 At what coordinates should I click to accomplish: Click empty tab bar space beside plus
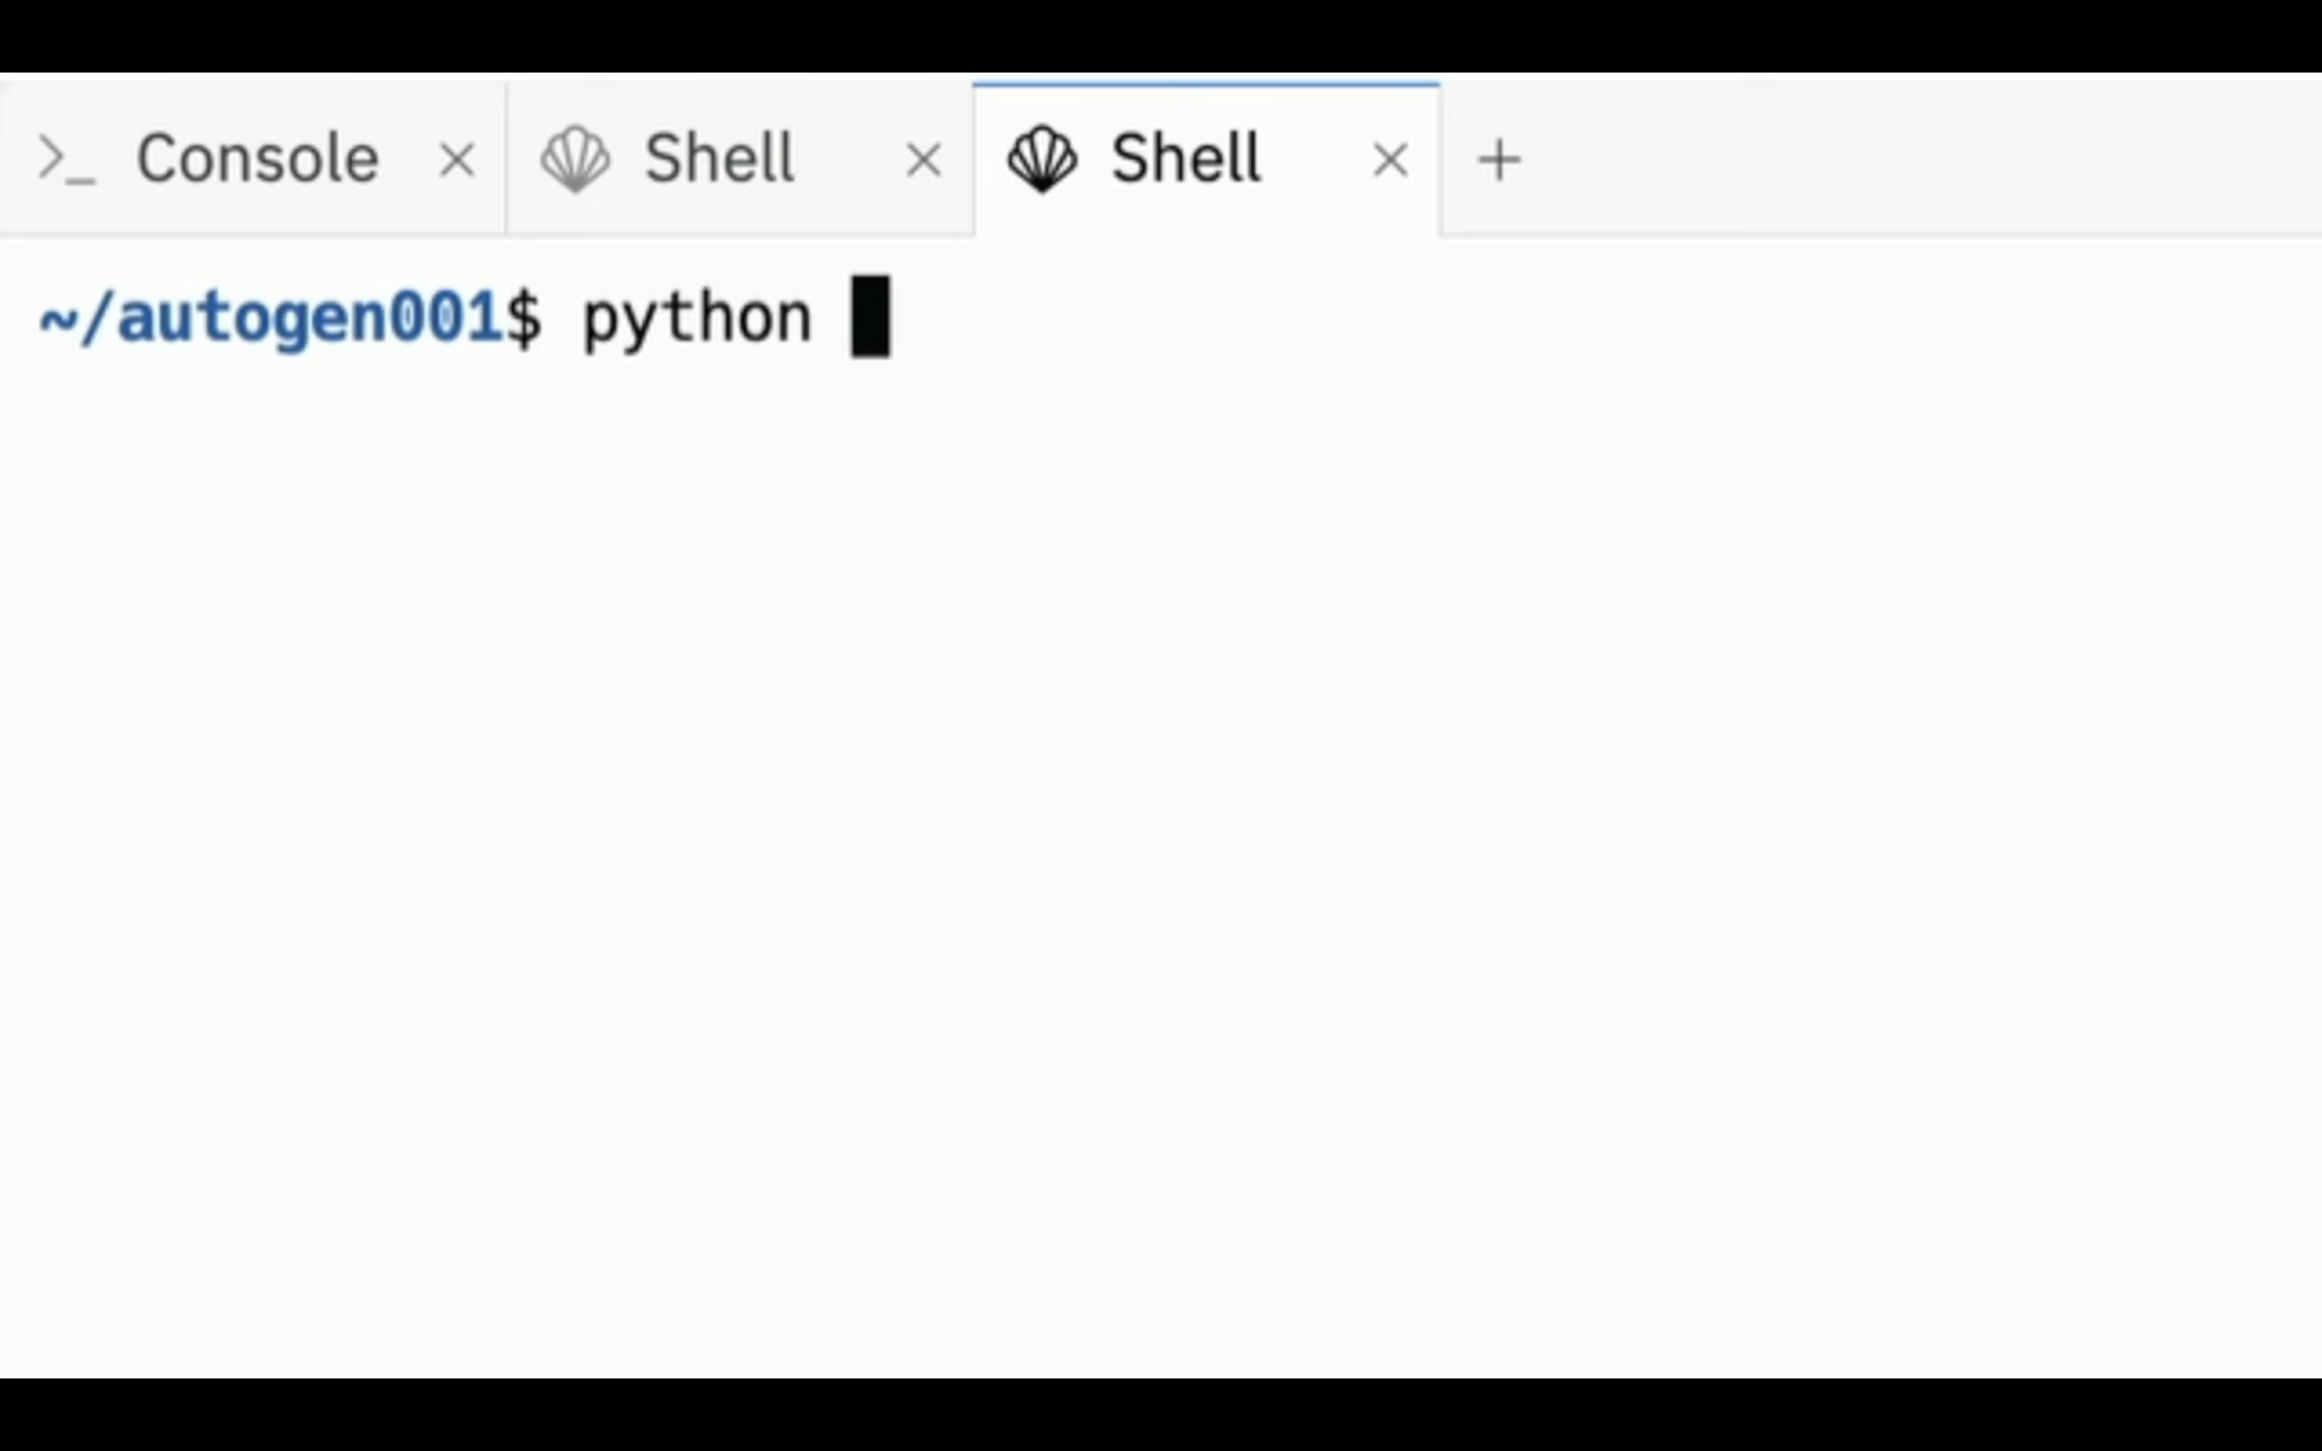[1919, 158]
